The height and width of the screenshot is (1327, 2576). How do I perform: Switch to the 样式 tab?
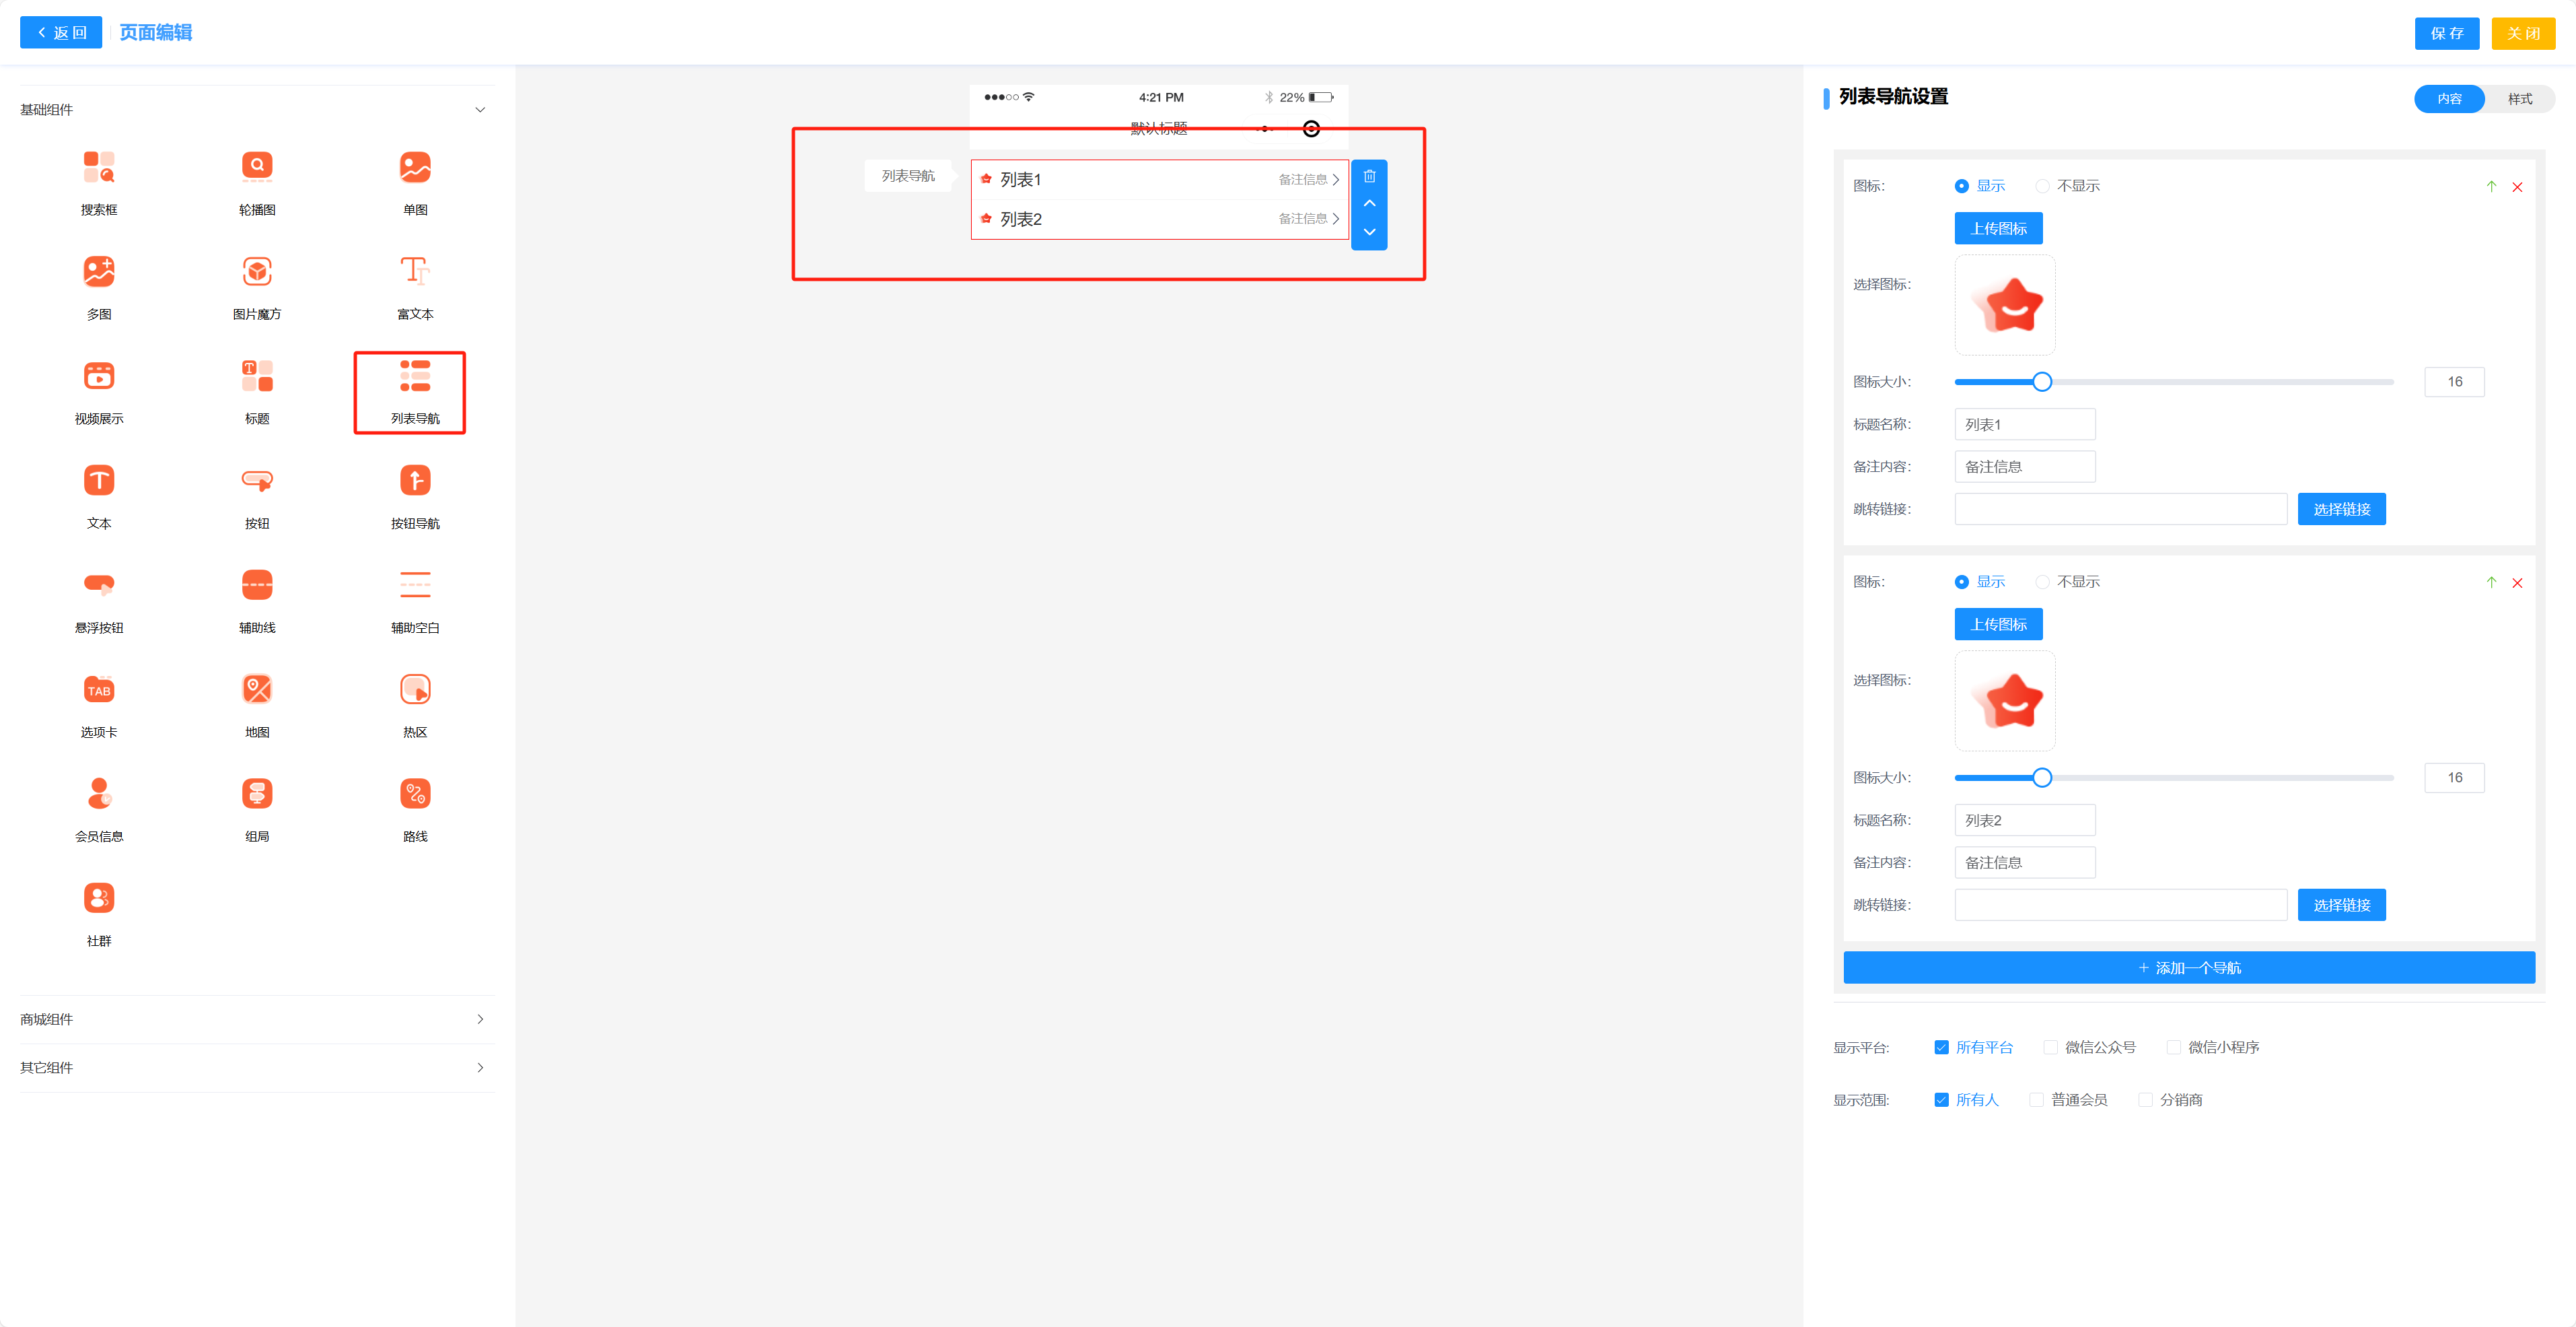[x=2519, y=99]
